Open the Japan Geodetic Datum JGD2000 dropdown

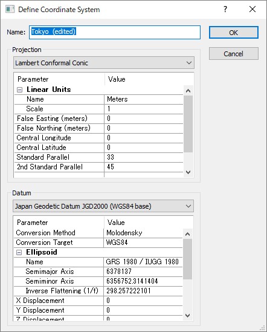(x=103, y=206)
